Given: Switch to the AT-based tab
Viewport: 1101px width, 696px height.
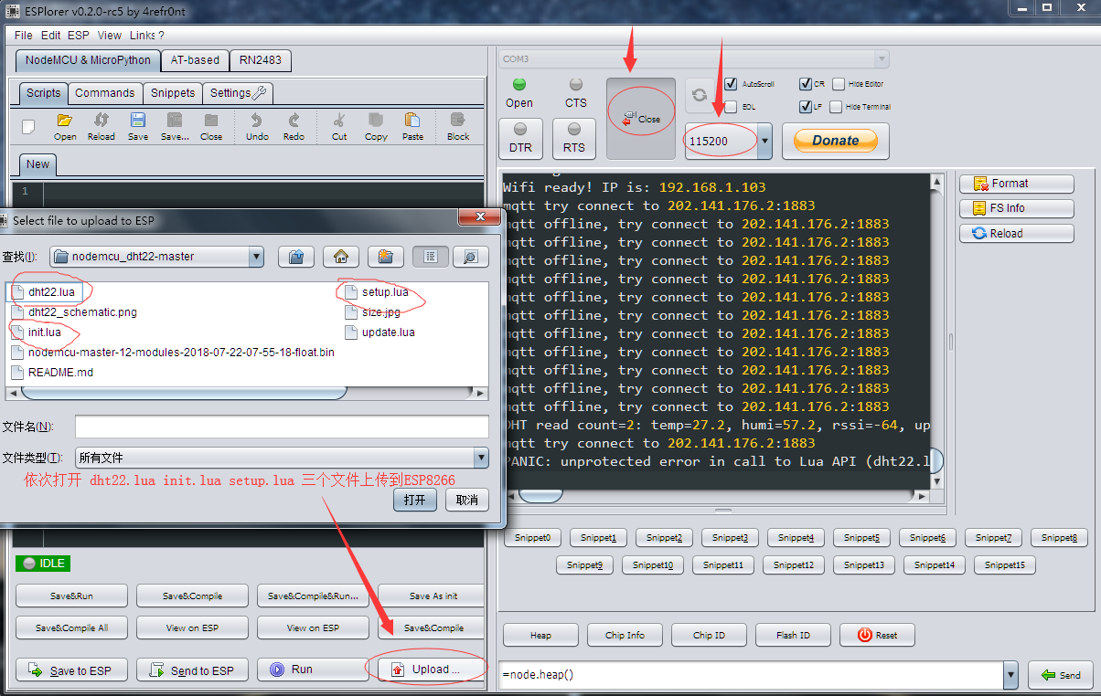Looking at the screenshot, I should pos(195,60).
